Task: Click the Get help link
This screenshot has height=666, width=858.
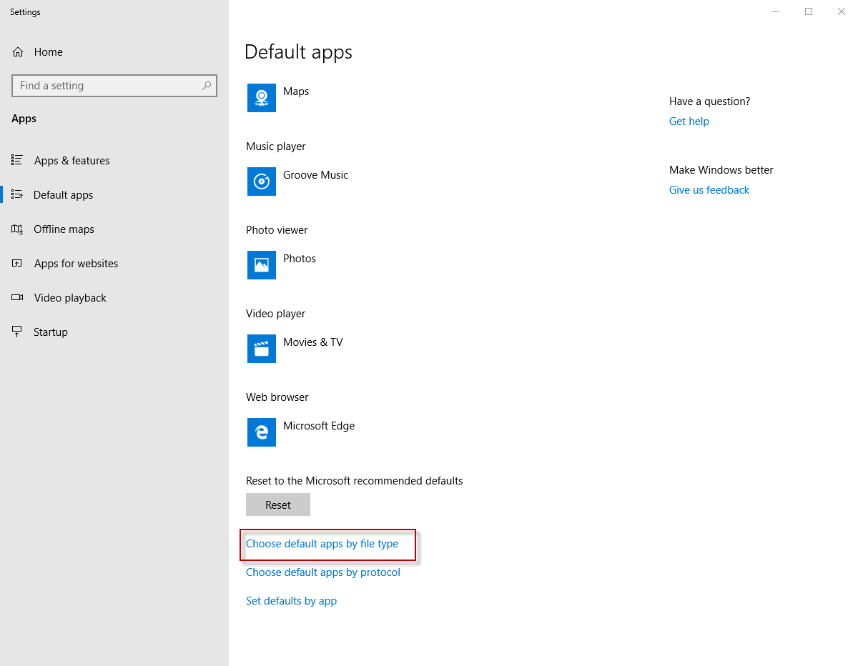Action: [689, 121]
